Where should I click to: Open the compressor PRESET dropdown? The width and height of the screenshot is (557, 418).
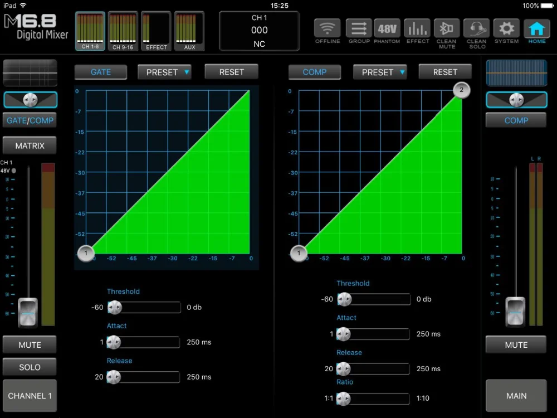tap(380, 72)
